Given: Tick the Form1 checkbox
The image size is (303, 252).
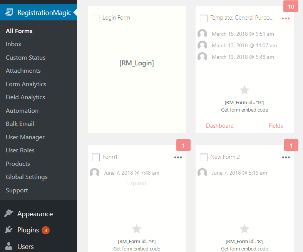Looking at the screenshot, I should pos(96,157).
